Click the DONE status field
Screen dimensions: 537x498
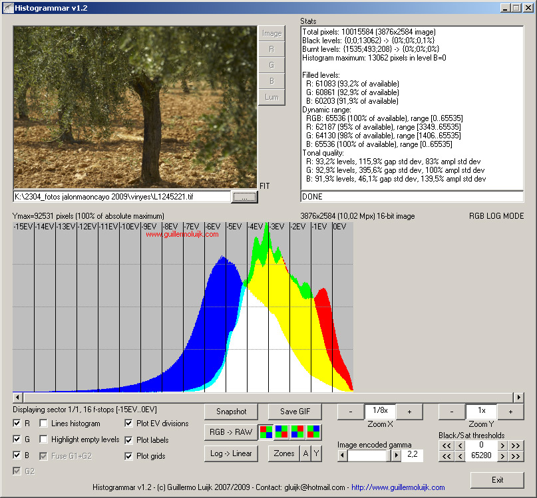[x=412, y=197]
